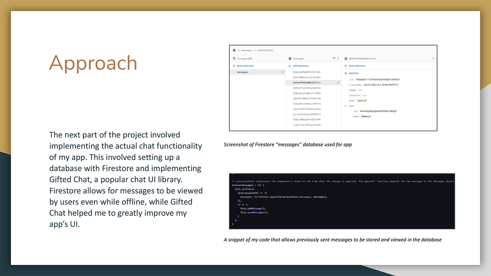This screenshot has width=491, height=276.
Task: Click the Firestore home icon in breadcrumb
Action: point(234,50)
